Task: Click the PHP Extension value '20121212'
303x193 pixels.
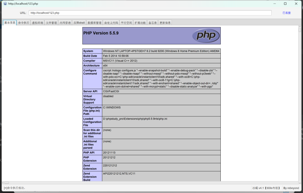Action: pos(109,157)
